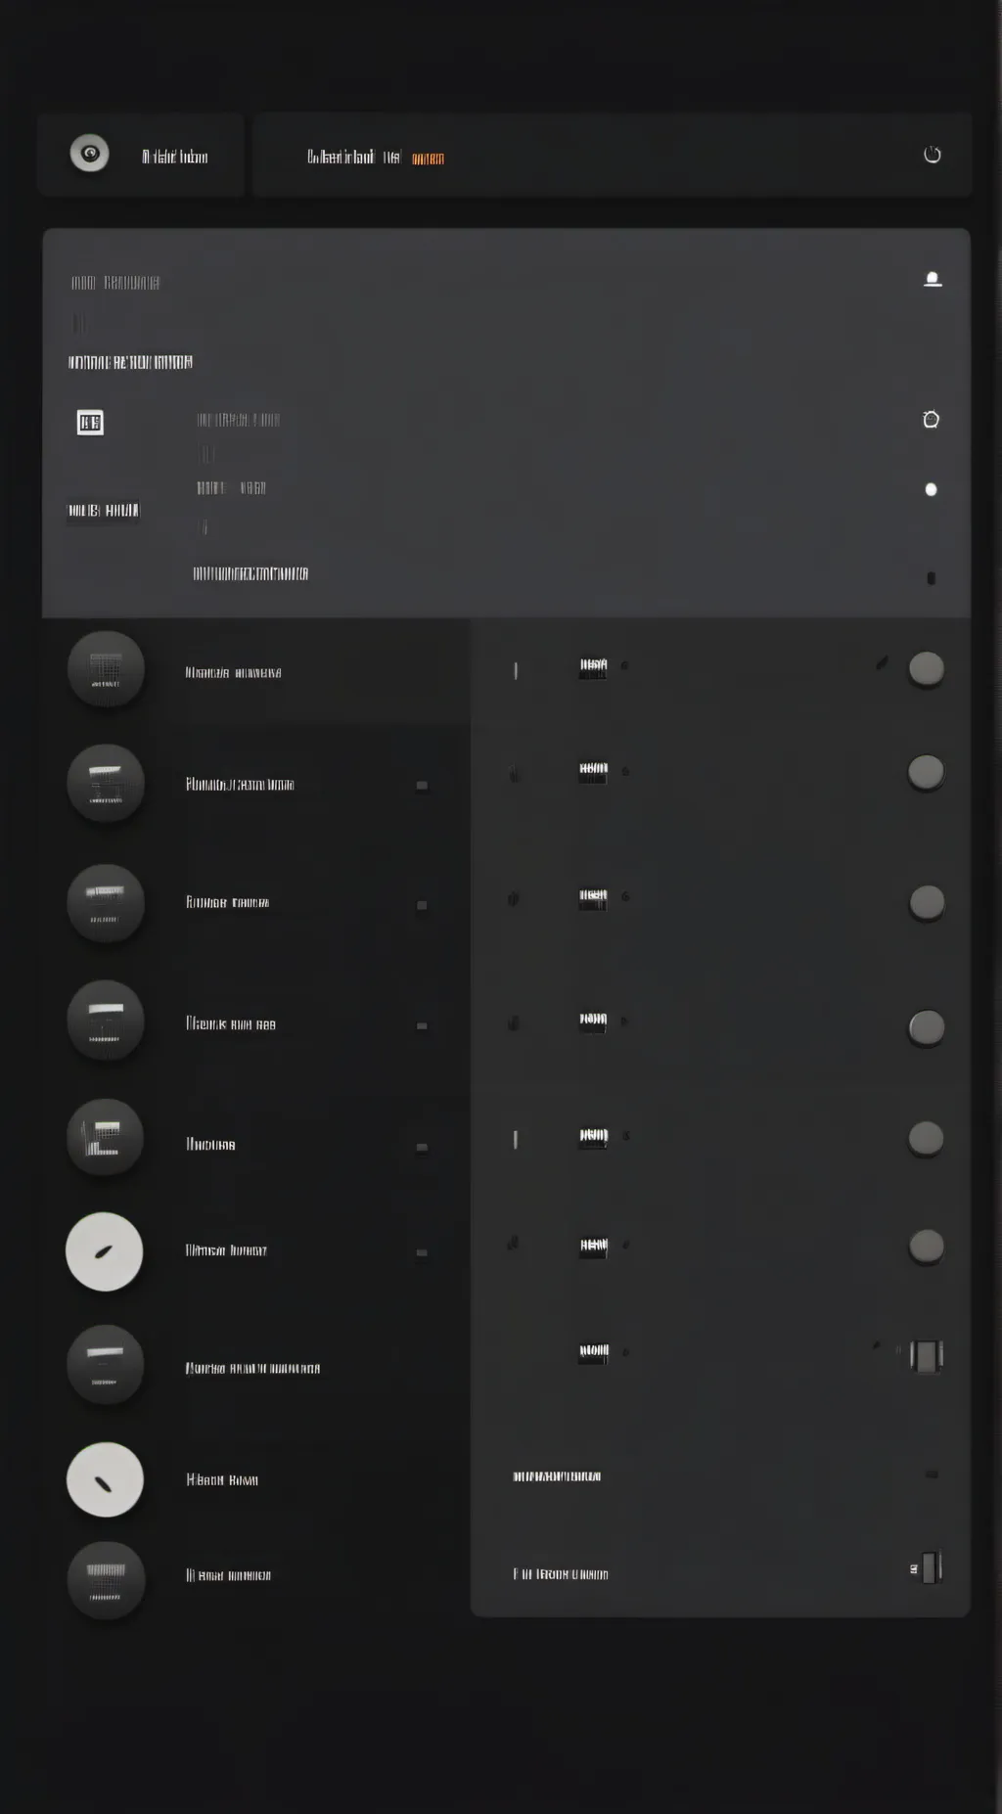Click the fifth dark round icon in list
Image resolution: width=1002 pixels, height=1814 pixels.
(x=105, y=1137)
